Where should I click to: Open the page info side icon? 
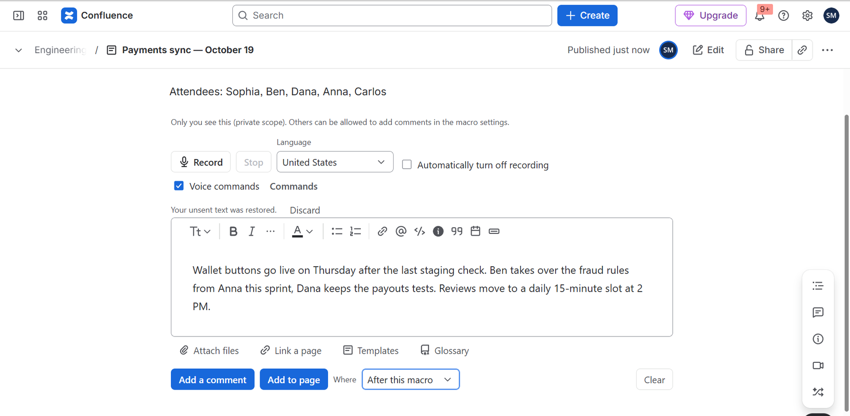click(x=818, y=339)
